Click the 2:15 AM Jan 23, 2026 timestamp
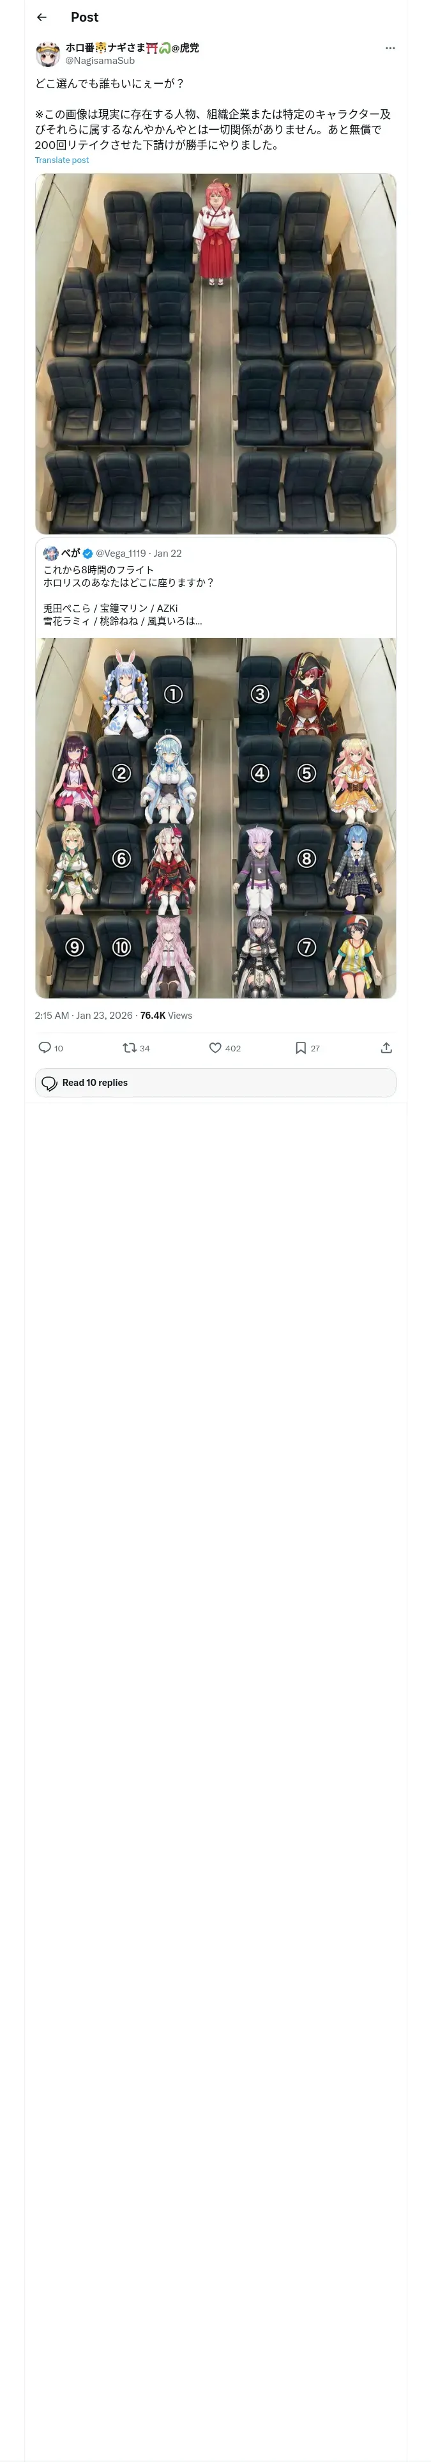The width and height of the screenshot is (431, 2462). (83, 1015)
